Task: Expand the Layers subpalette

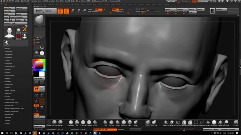Action: (x=7, y=61)
